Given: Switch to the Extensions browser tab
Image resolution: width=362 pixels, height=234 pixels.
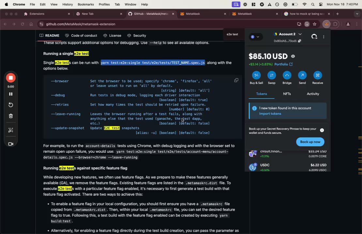Looking at the screenshot, I should tap(46, 14).
